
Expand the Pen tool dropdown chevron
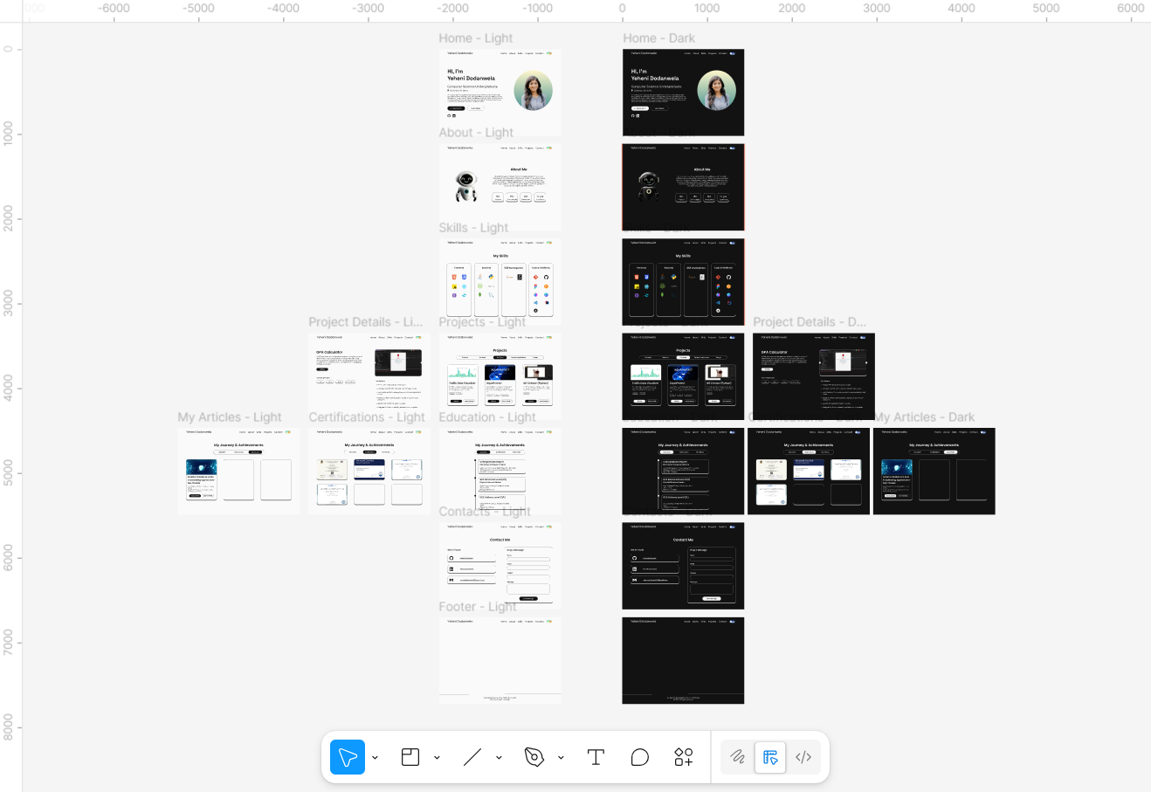pyautogui.click(x=562, y=757)
